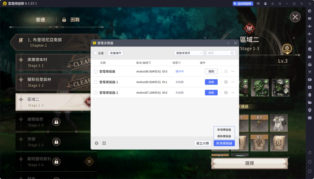Viewport: 314px width, 179px height.
Task: Collapse the right sidebar with double chevron
Action: click(x=310, y=4)
